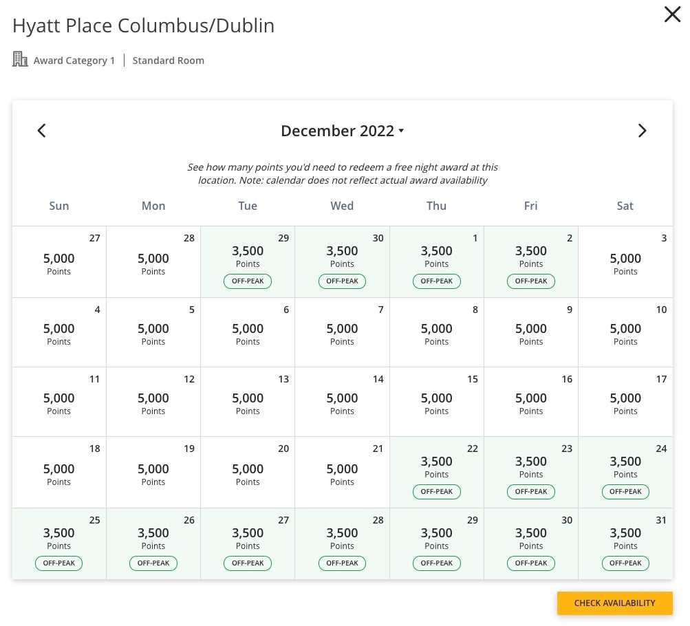Pick December 6 in the calendar
Viewport: 690px width, 626px height.
[248, 332]
